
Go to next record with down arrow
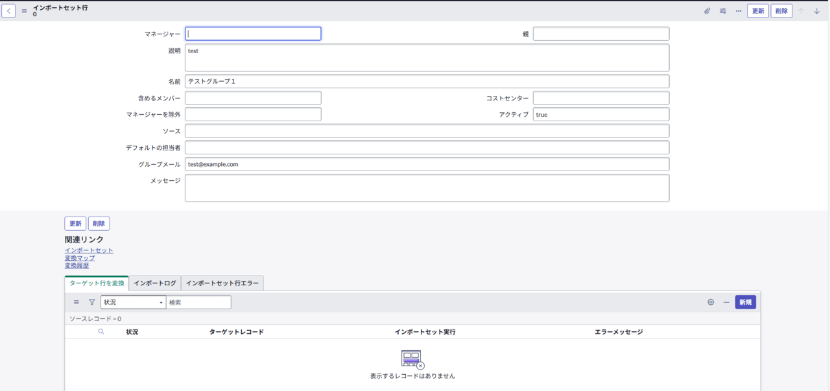[817, 11]
